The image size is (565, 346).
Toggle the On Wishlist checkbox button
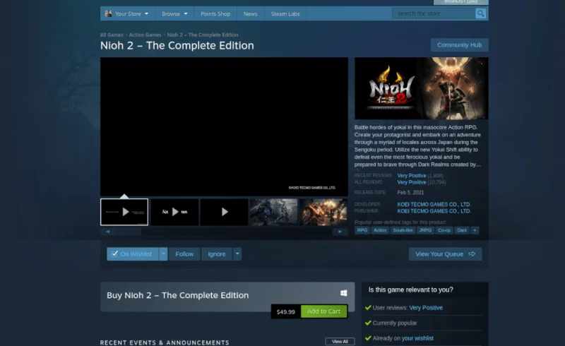pyautogui.click(x=132, y=254)
